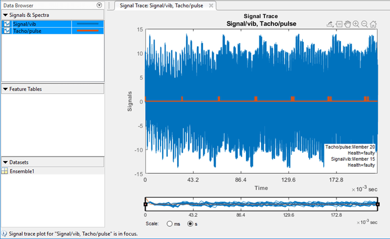Select the pan hand tool
Image resolution: width=390 pixels, height=239 pixels.
(x=348, y=24)
